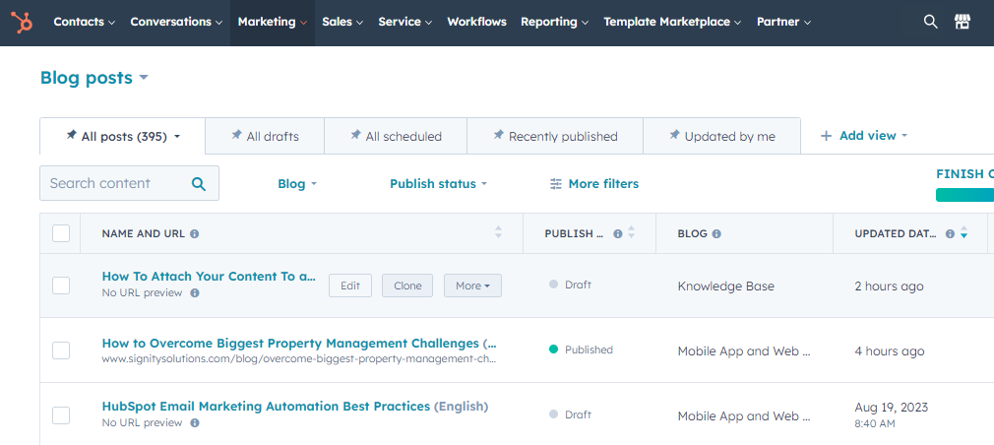Check the How To Attach Your Content row
994x445 pixels.
click(x=61, y=286)
